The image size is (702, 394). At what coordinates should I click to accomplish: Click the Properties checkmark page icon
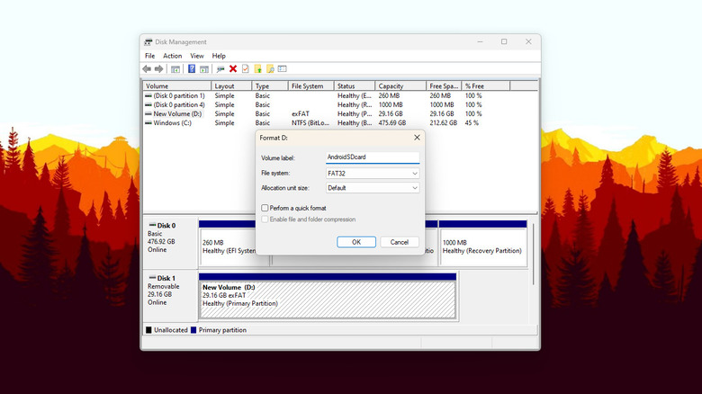[245, 68]
